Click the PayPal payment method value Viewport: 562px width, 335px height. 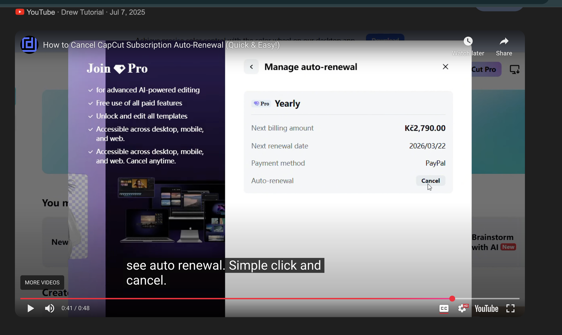pyautogui.click(x=435, y=163)
